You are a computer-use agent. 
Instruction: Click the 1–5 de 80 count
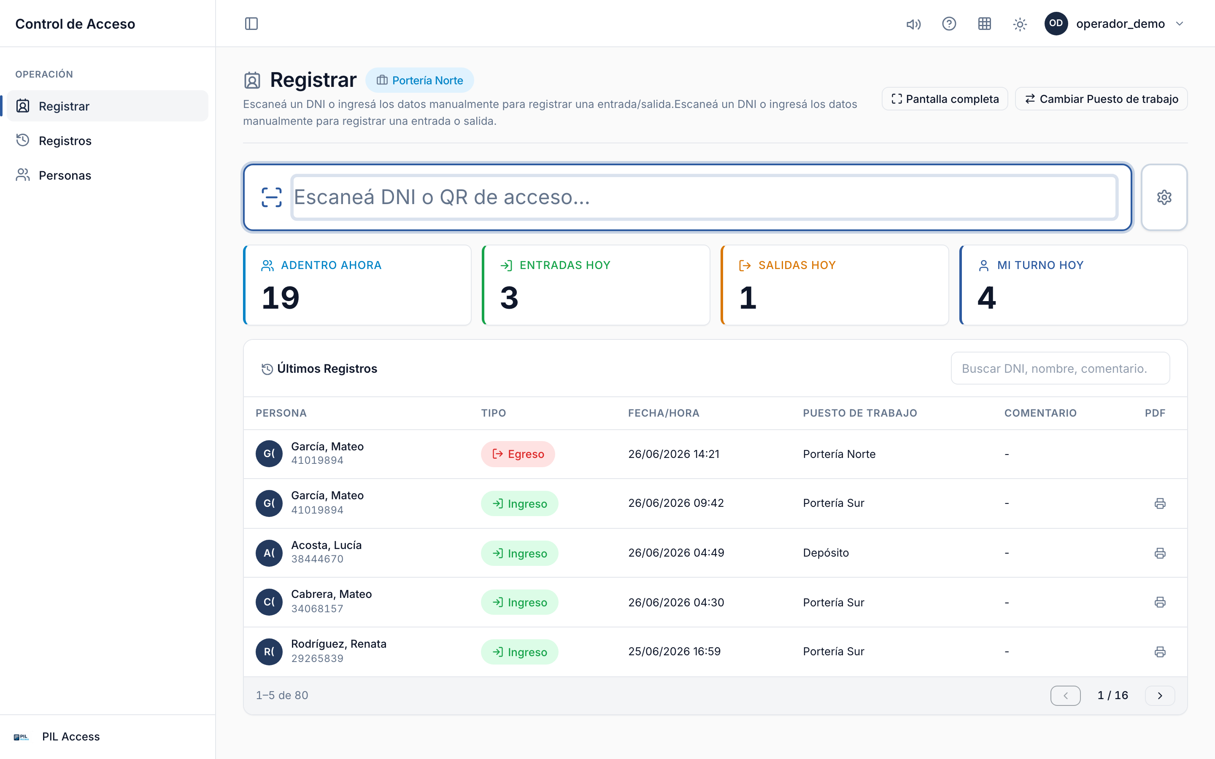(282, 696)
